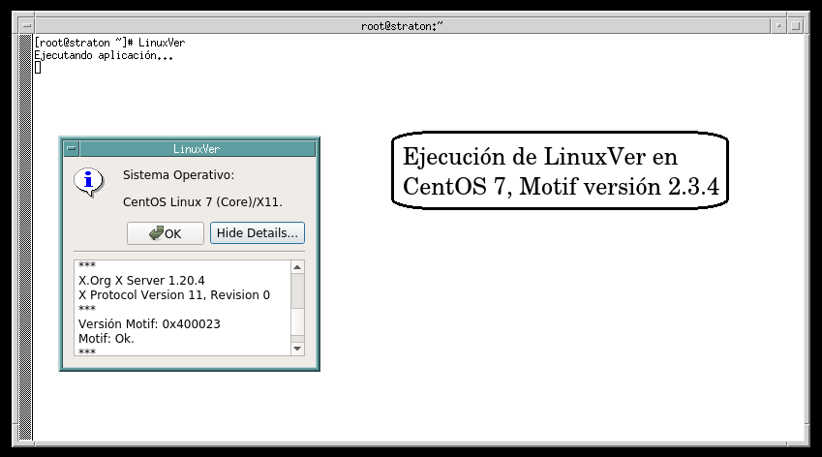The image size is (822, 457).
Task: Click the terminal cursor block
Action: pos(38,68)
